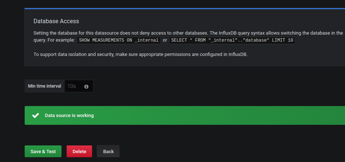Click the empty right side of green banner
This screenshot has height=162, width=345.
click(x=258, y=116)
